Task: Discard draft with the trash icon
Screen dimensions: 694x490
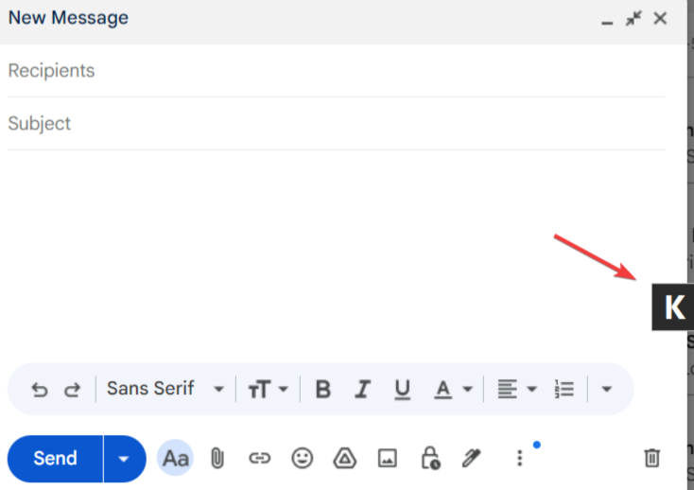Action: tap(651, 459)
